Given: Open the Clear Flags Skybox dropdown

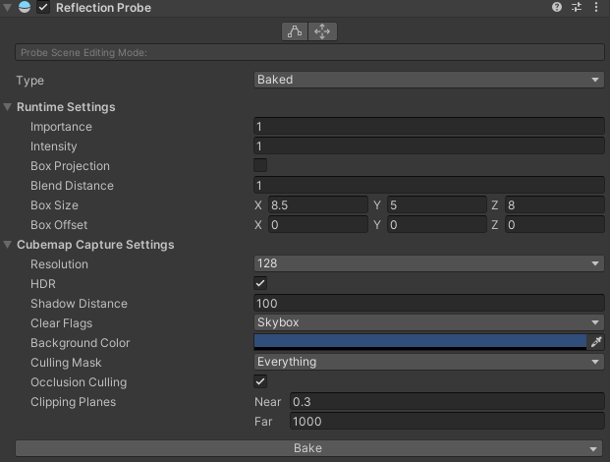Looking at the screenshot, I should tap(428, 322).
